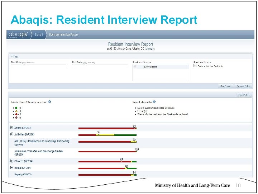Click the (change) facility link
Viewport: 258px width, 194px height.
pos(149,48)
